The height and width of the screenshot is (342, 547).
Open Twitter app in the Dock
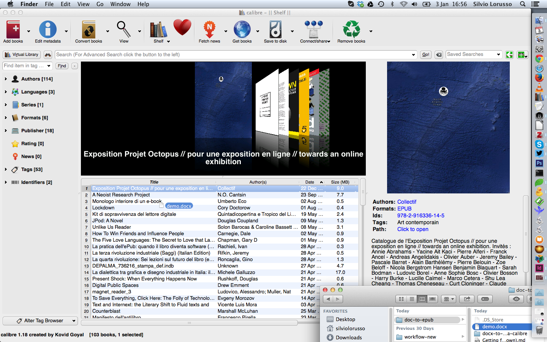(x=539, y=154)
